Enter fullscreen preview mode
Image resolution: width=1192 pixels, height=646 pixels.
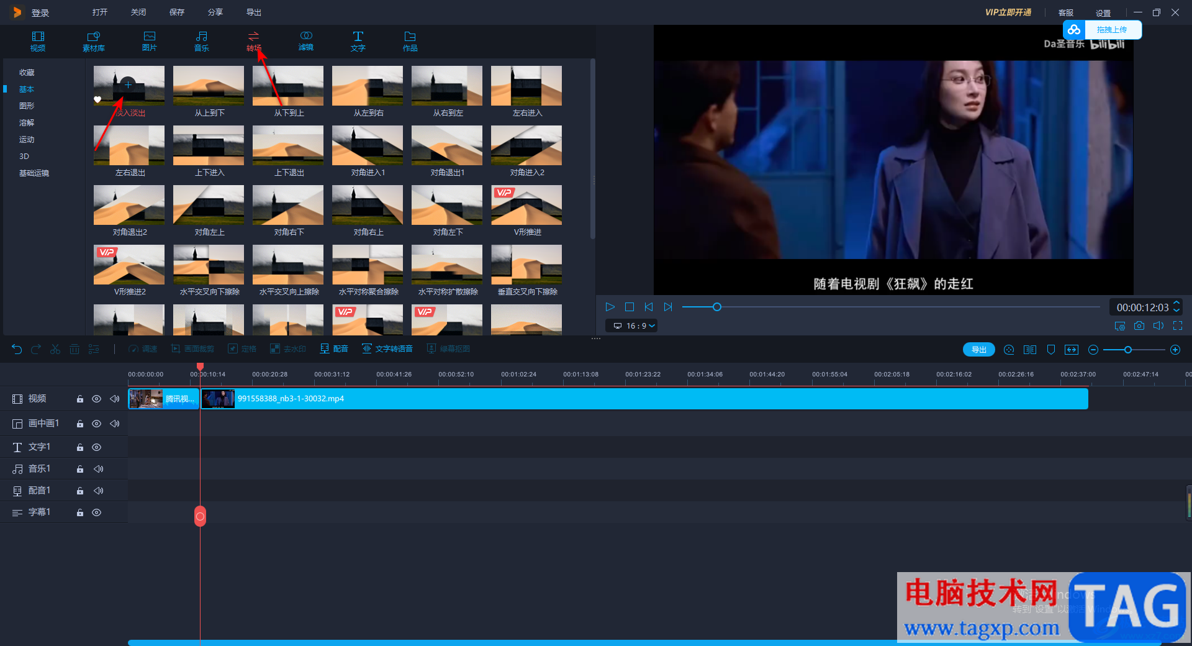1178,325
